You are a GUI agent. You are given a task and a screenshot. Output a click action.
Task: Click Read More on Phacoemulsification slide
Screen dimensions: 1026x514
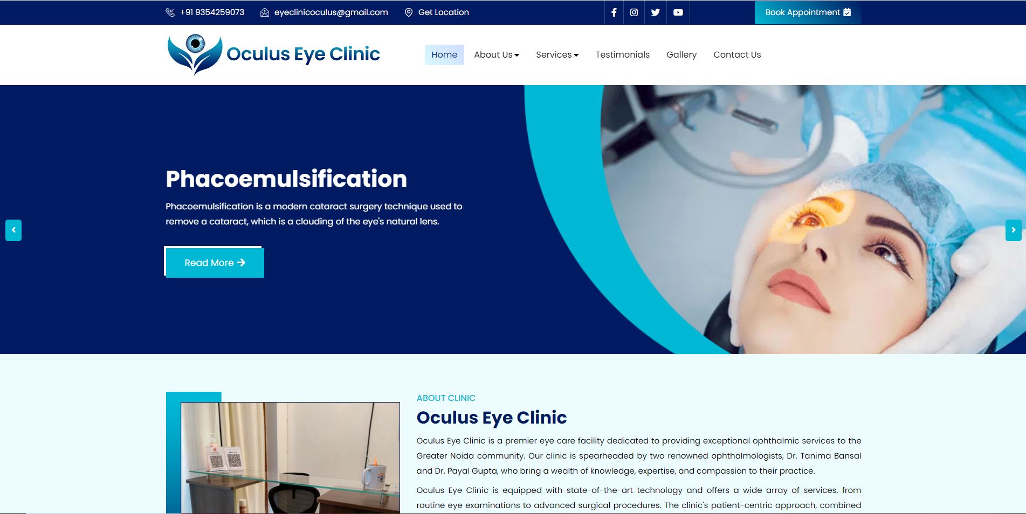tap(215, 263)
